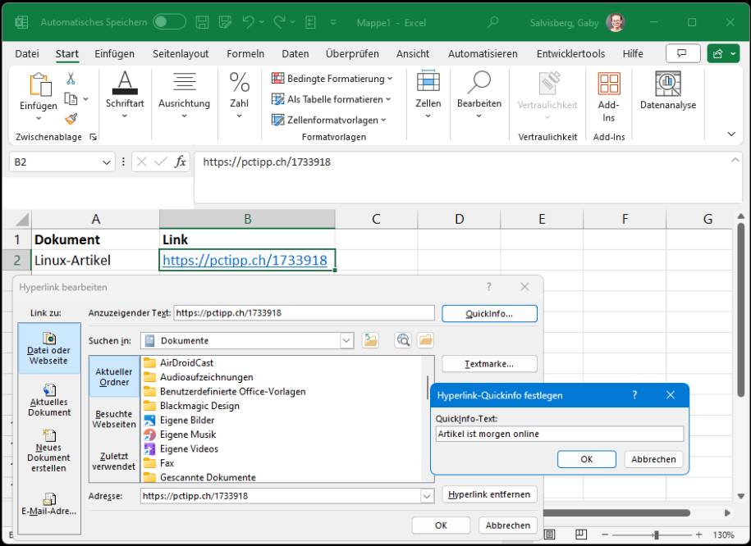Click inside the QuickInfo-Text field
The image size is (751, 546).
(x=559, y=433)
